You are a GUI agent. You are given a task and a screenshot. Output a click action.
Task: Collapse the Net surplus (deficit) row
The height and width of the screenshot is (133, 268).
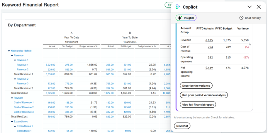pyautogui.click(x=9, y=51)
